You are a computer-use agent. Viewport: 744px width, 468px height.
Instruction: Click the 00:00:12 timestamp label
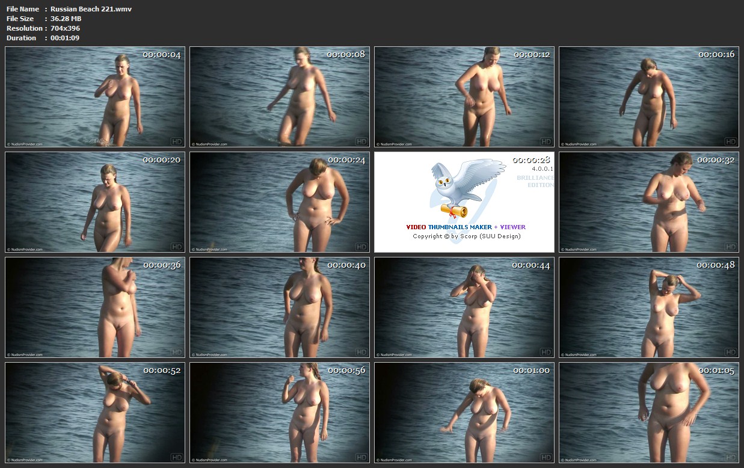point(532,55)
